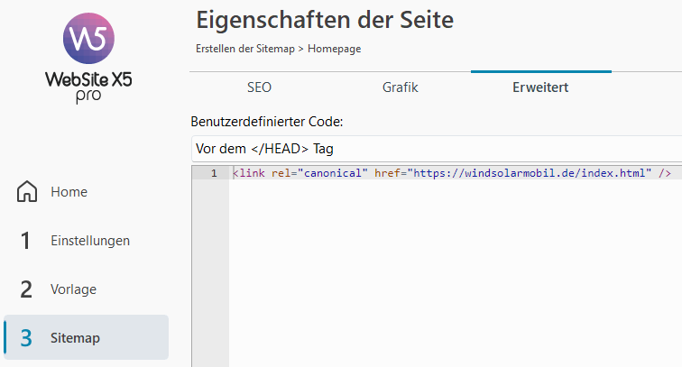Select step number 1 icon

click(25, 241)
